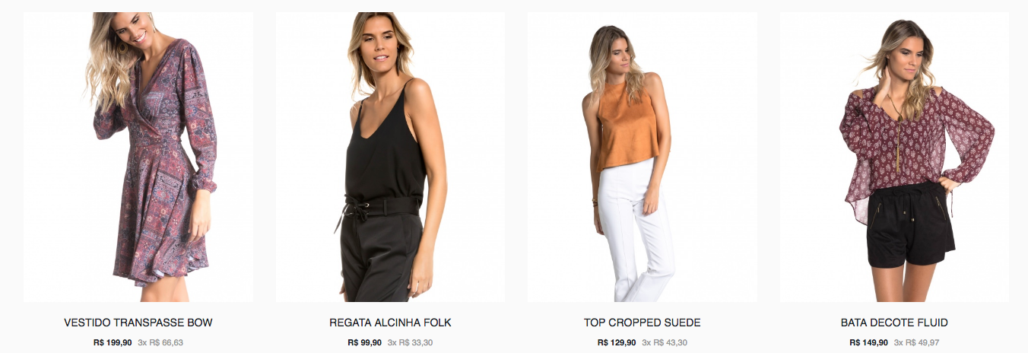Open the orange Top Cropped Suede photo
The height and width of the screenshot is (353, 1028).
[642, 157]
